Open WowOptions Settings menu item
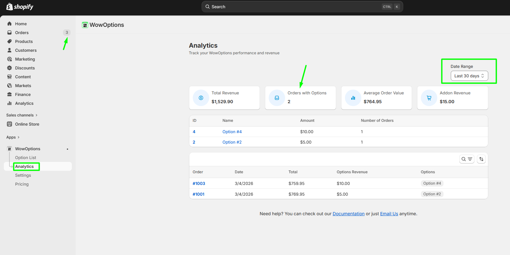The width and height of the screenshot is (510, 255). coord(23,175)
